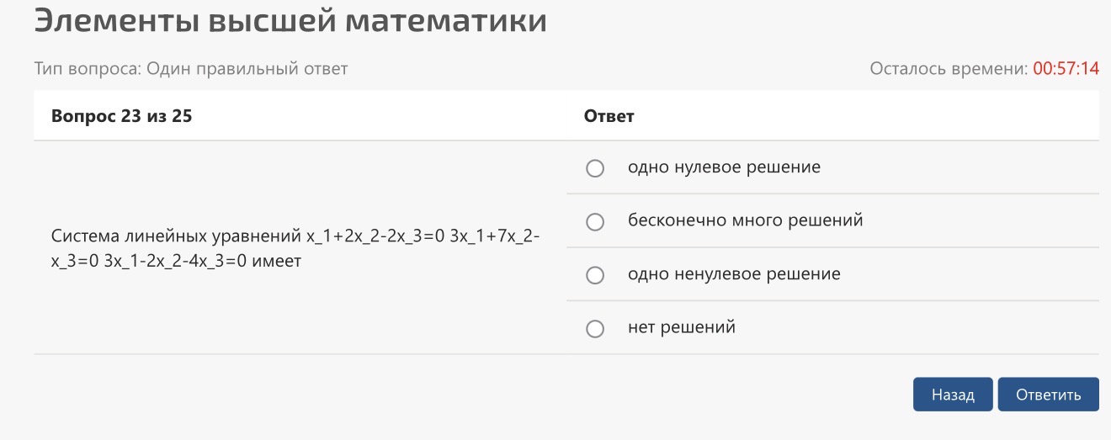The width and height of the screenshot is (1111, 440).
Task: Click the 'Один правильный ответ' text
Action: (x=247, y=69)
